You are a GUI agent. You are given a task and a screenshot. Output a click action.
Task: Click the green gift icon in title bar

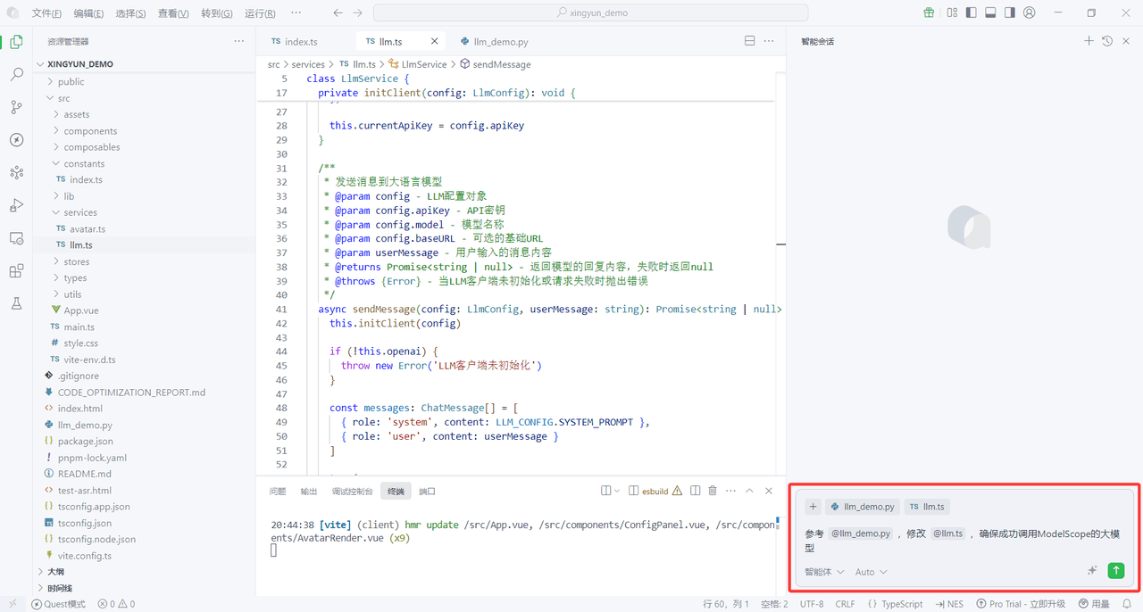coord(929,13)
